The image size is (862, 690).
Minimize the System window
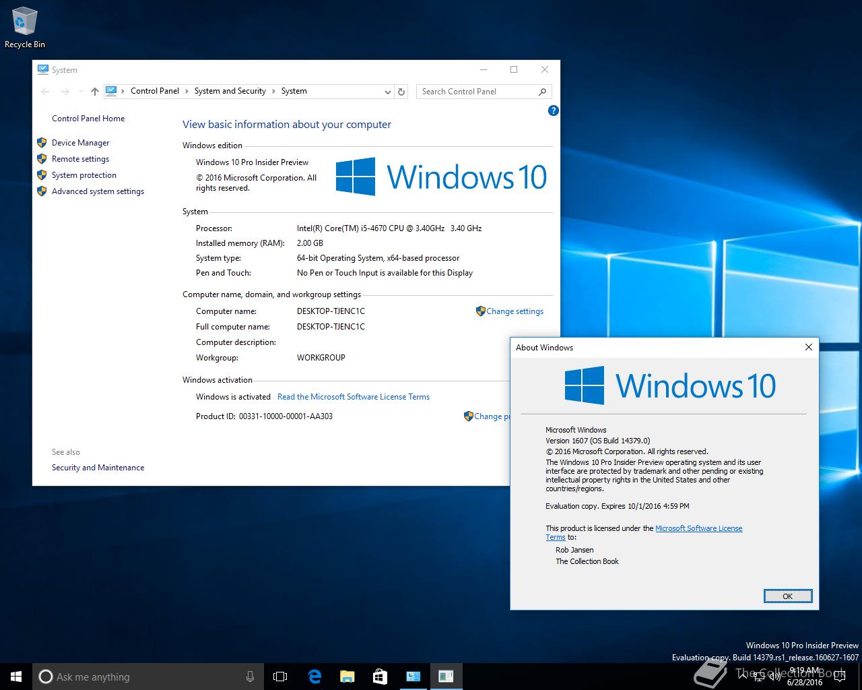point(484,69)
